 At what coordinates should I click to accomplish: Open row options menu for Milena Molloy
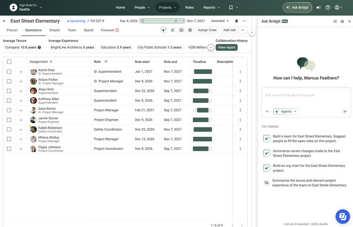click(240, 139)
